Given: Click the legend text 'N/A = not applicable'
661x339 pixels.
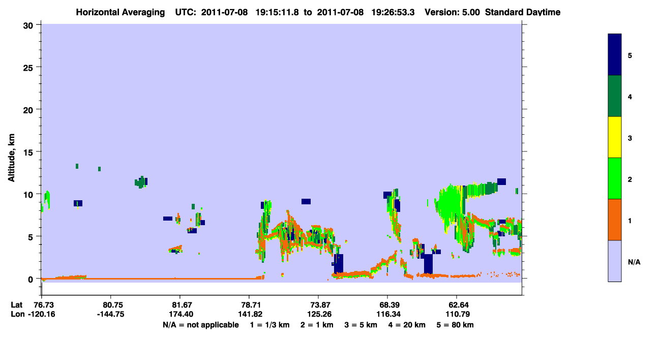Looking at the screenshot, I should click(x=200, y=325).
